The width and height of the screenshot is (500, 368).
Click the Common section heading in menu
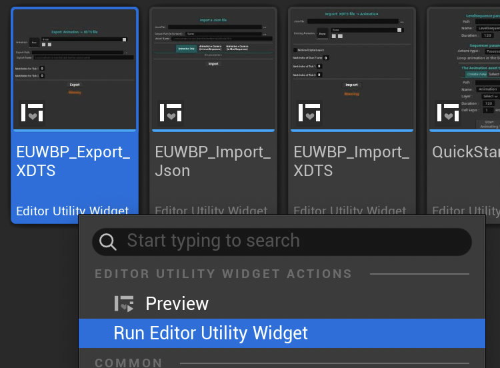[129, 363]
